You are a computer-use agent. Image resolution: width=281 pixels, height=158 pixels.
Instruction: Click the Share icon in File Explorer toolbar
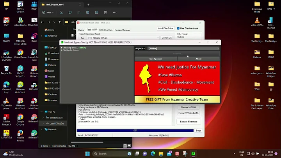pyautogui.click(x=96, y=13)
